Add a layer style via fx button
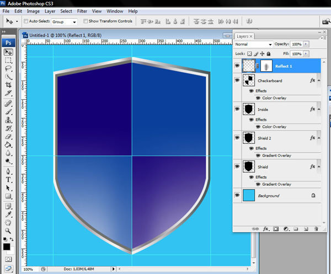 (265, 229)
